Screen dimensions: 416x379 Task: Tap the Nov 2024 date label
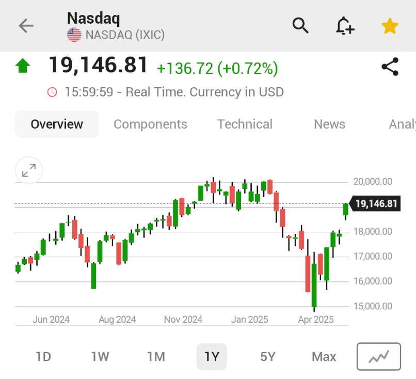tap(183, 319)
